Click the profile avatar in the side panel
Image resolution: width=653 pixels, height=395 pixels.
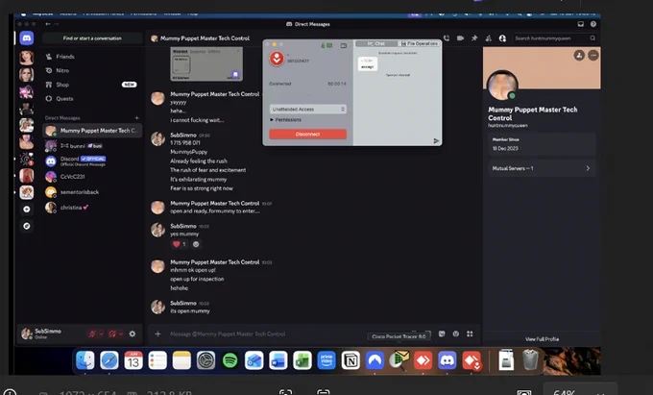(x=502, y=86)
